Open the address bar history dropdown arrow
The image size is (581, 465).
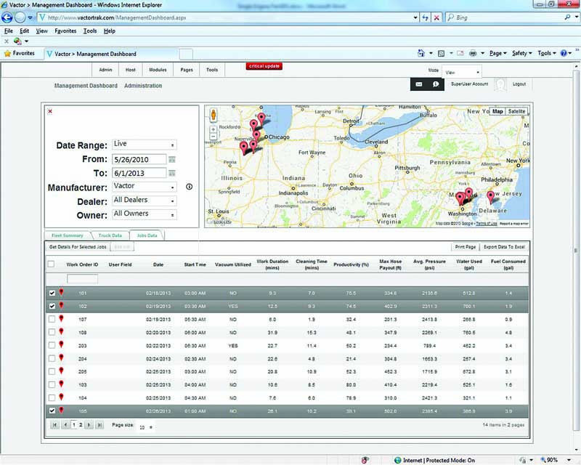point(415,17)
